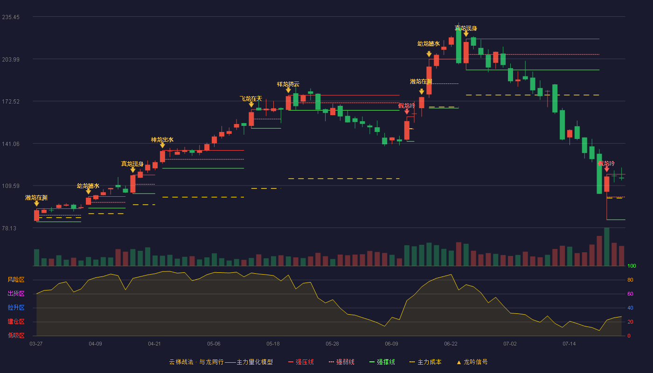Screen dimensions: 653x373
Task: Click the 真龙现身 arrow at the price peak
Action: (466, 34)
